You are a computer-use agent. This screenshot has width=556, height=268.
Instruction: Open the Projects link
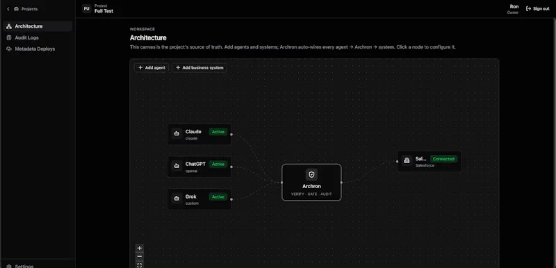point(29,9)
